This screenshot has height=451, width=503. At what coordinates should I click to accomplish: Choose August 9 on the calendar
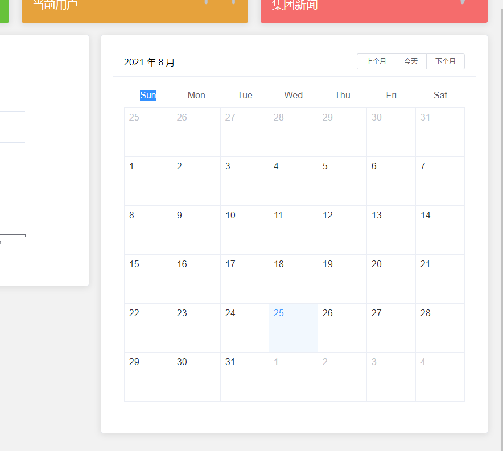pyautogui.click(x=196, y=230)
